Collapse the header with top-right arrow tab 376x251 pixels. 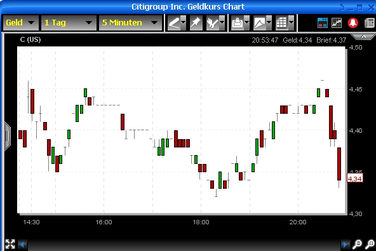pos(363,36)
